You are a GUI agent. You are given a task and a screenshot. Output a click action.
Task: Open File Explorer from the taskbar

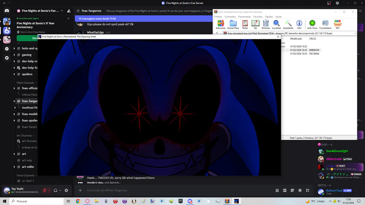(x=97, y=201)
